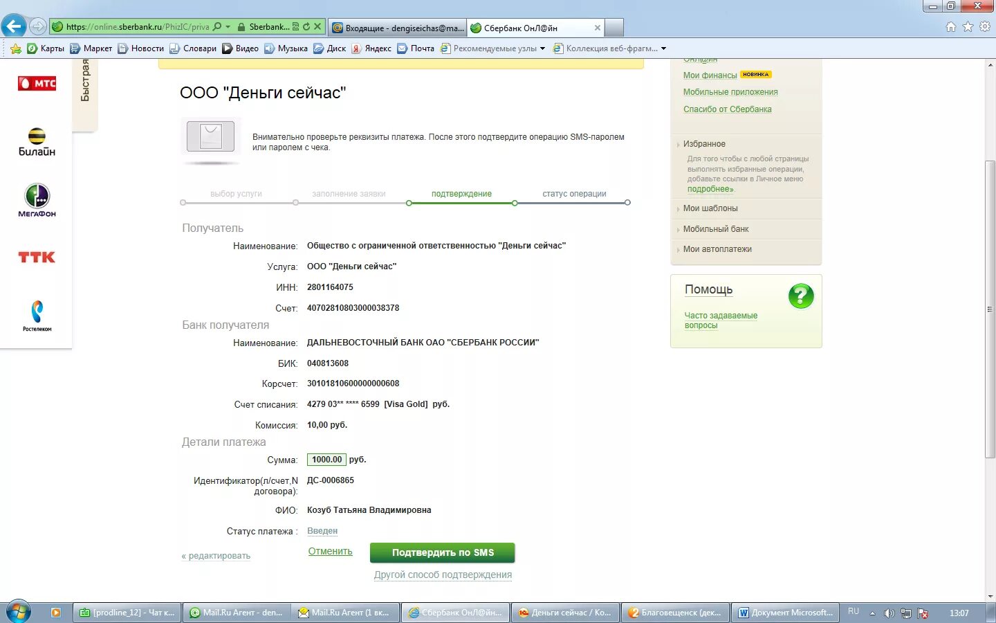996x623 pixels.
Task: Open the browser Home icon
Action: tap(951, 27)
